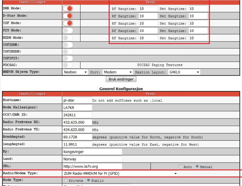The image size is (242, 186).
Task: Edit NXDN Mode Net Hangtime field
Action: tap(198, 38)
